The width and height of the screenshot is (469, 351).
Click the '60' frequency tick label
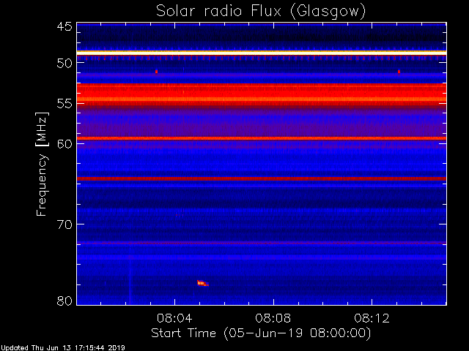(x=64, y=143)
